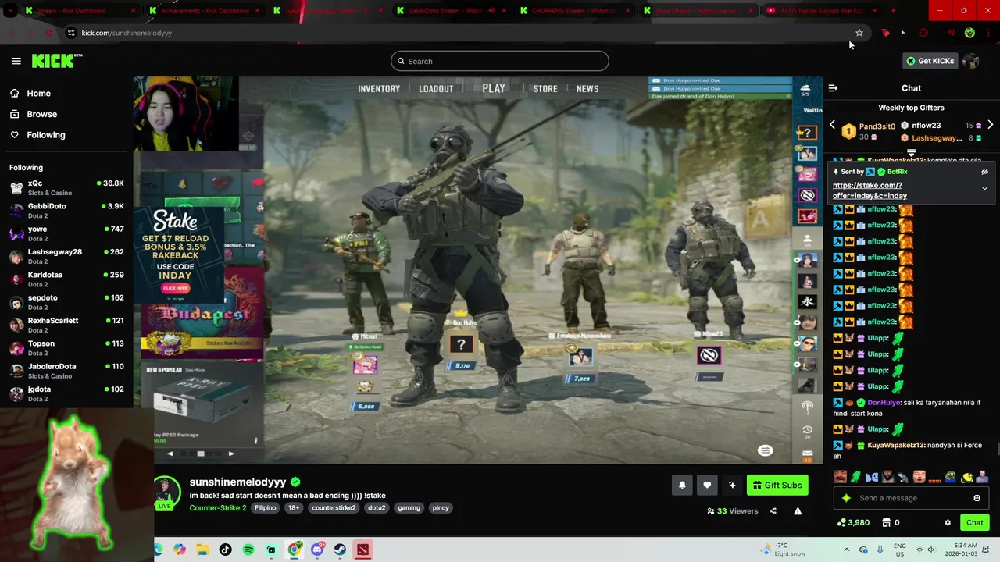Open the channel shop icon
This screenshot has width=1000, height=562.
[x=886, y=523]
